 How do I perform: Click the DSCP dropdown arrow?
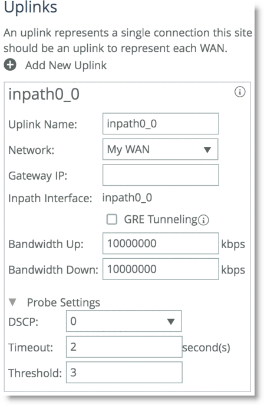(x=170, y=322)
